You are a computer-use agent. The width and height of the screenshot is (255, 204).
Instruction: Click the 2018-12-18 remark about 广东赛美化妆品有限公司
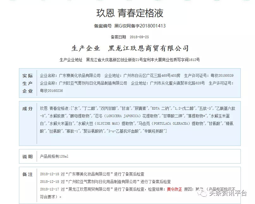coord(92,174)
